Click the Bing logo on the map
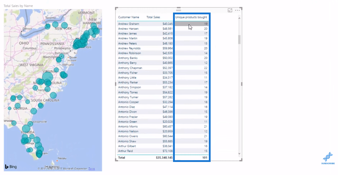Viewport: 338px width, 175px height. click(x=11, y=167)
